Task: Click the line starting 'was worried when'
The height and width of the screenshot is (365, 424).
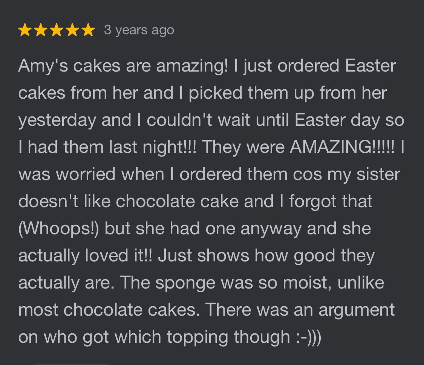Action: (x=209, y=174)
